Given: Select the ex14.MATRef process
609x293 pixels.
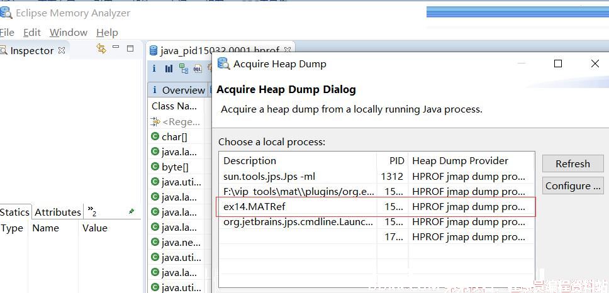Looking at the screenshot, I should pos(377,206).
